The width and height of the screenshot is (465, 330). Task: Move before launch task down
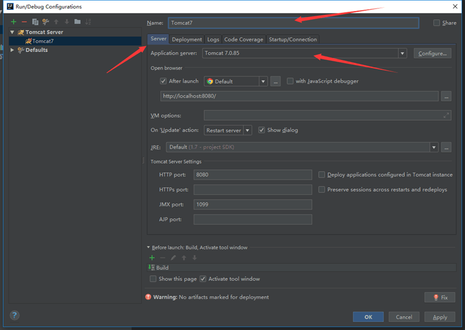tap(194, 258)
